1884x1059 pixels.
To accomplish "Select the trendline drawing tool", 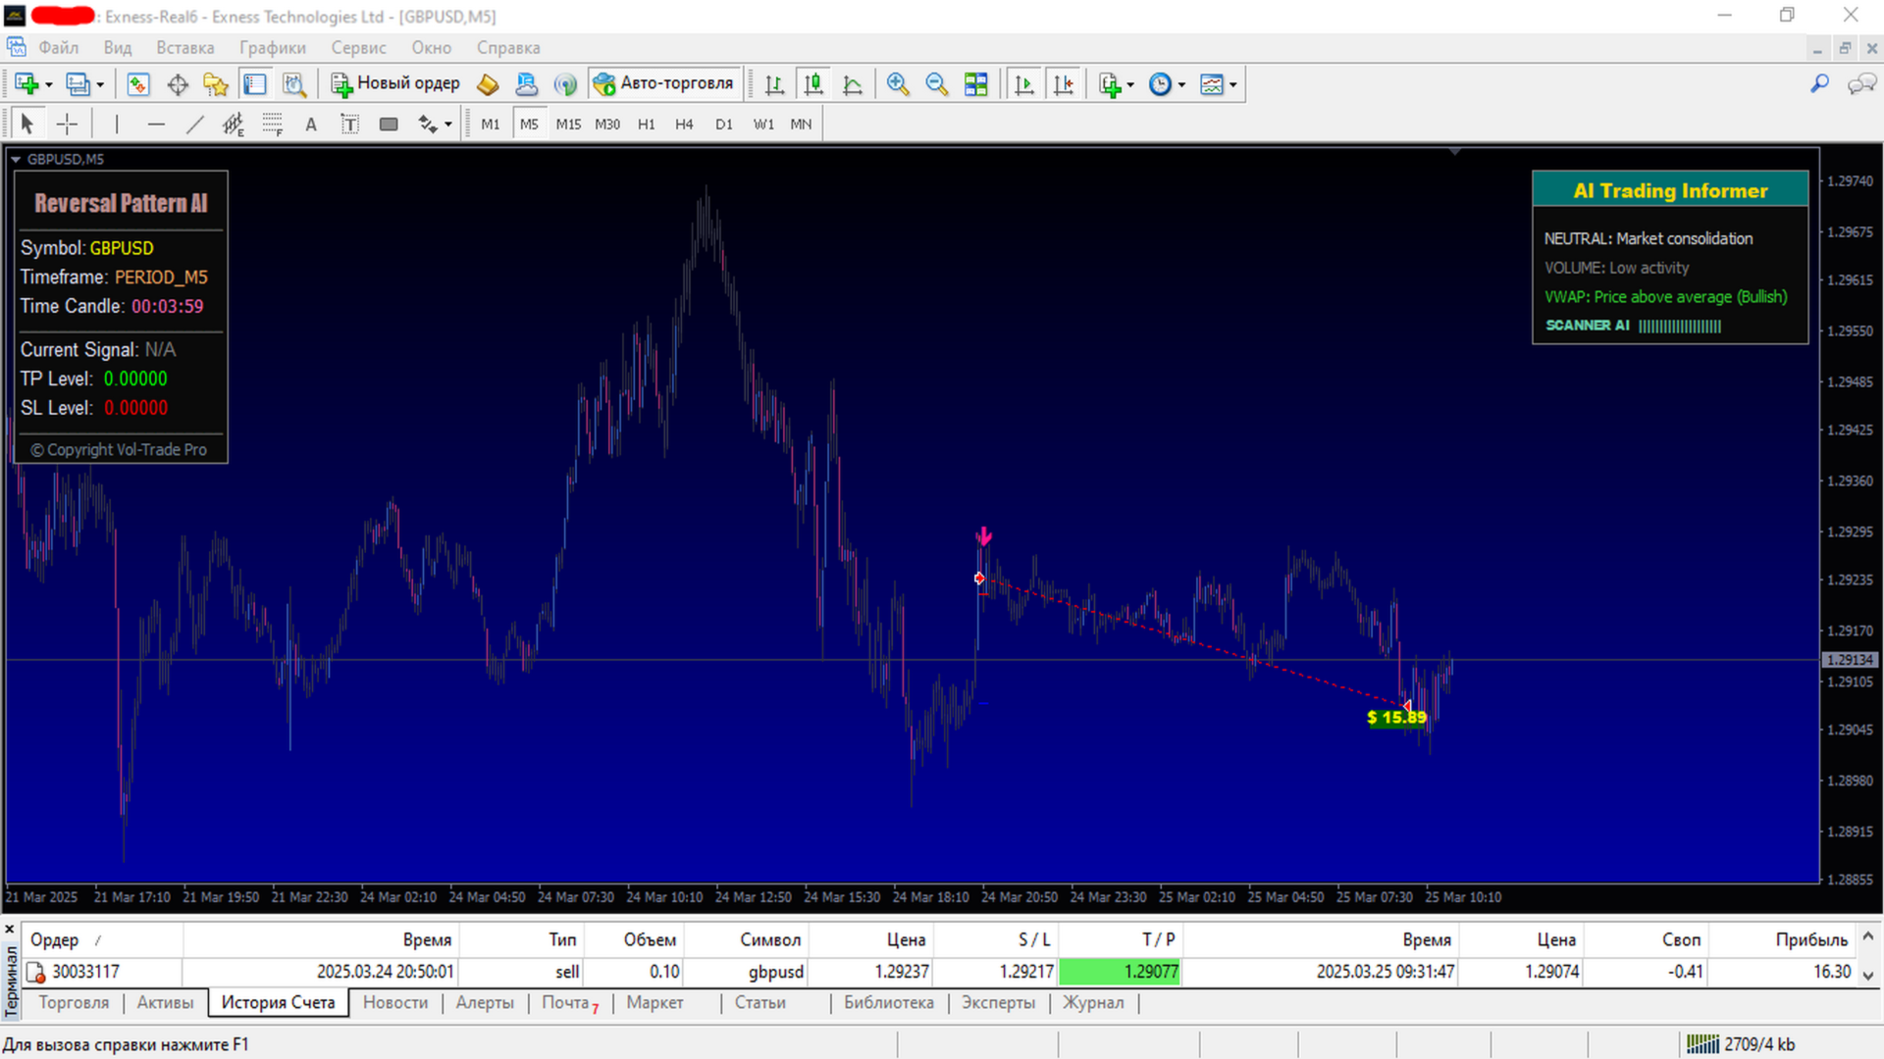I will 195,124.
